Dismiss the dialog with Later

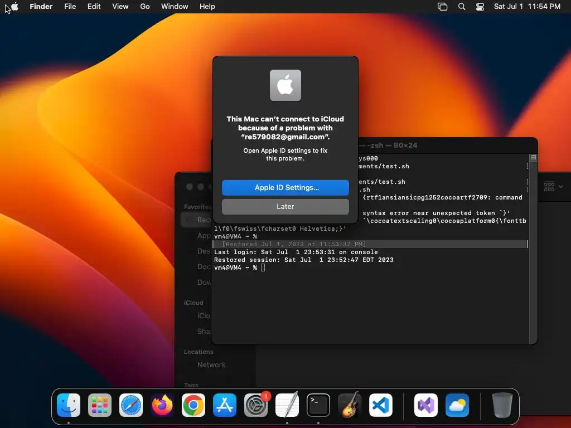click(285, 206)
